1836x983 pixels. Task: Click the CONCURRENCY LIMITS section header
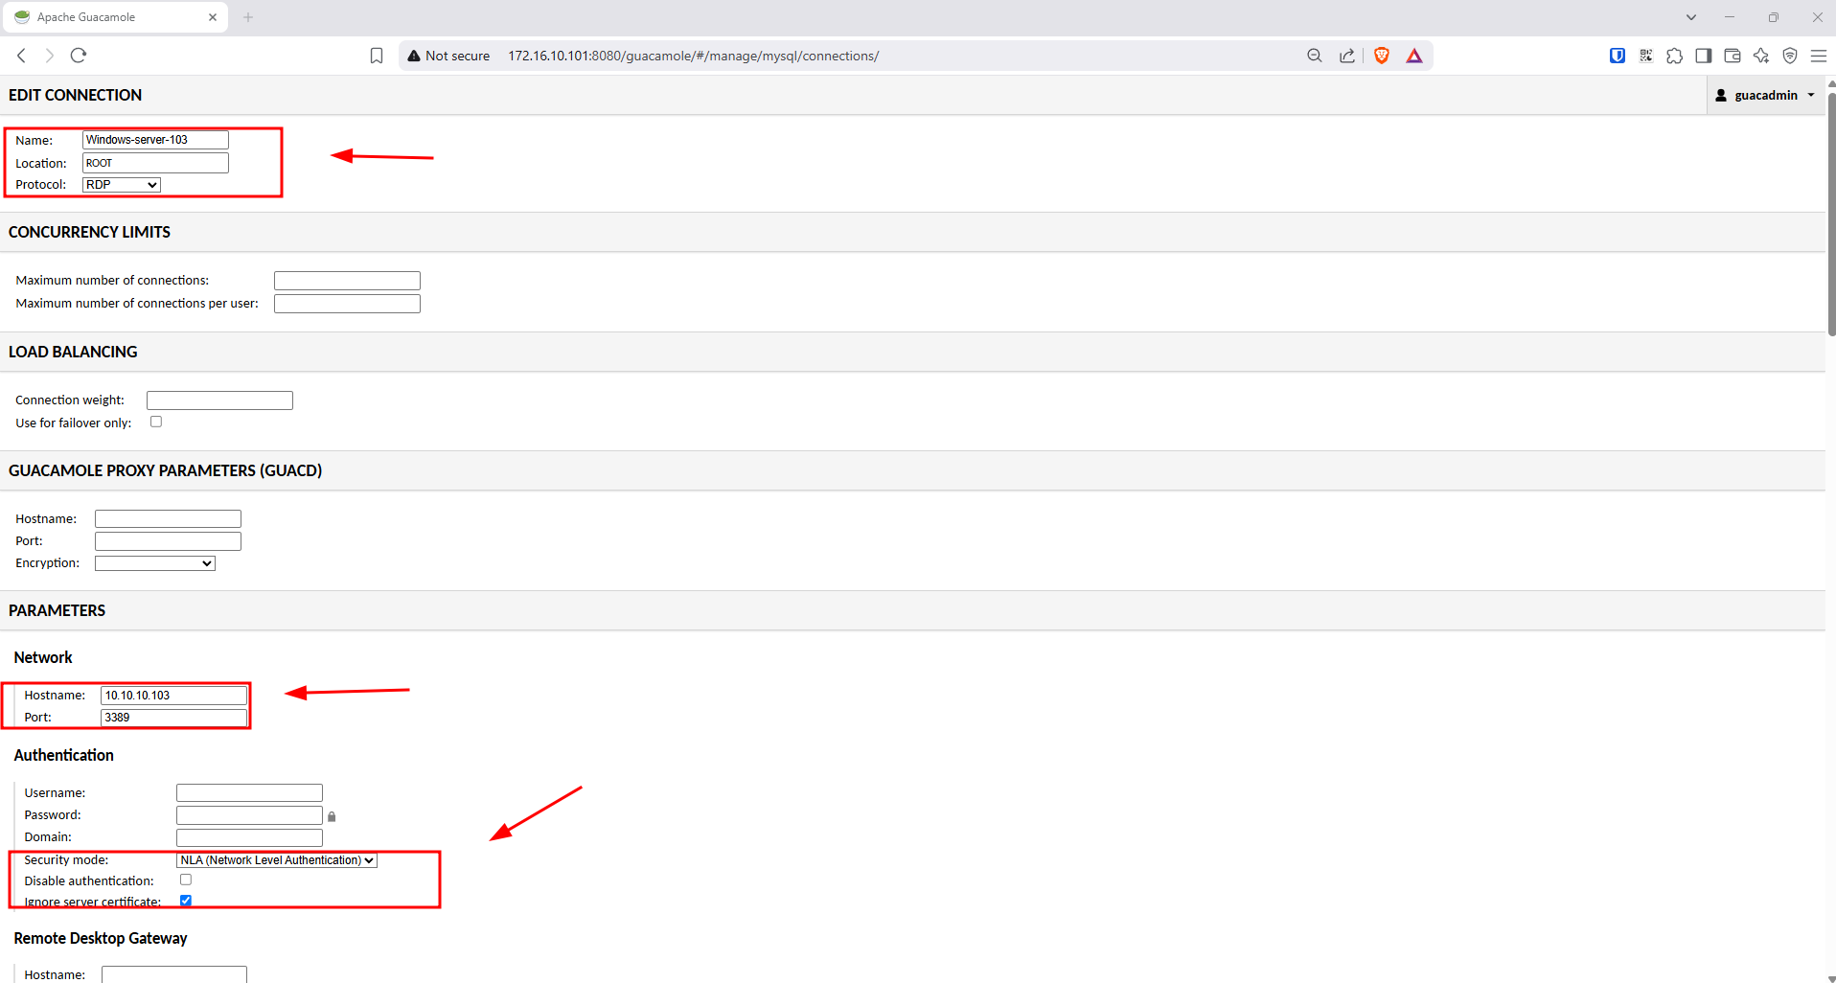point(89,232)
